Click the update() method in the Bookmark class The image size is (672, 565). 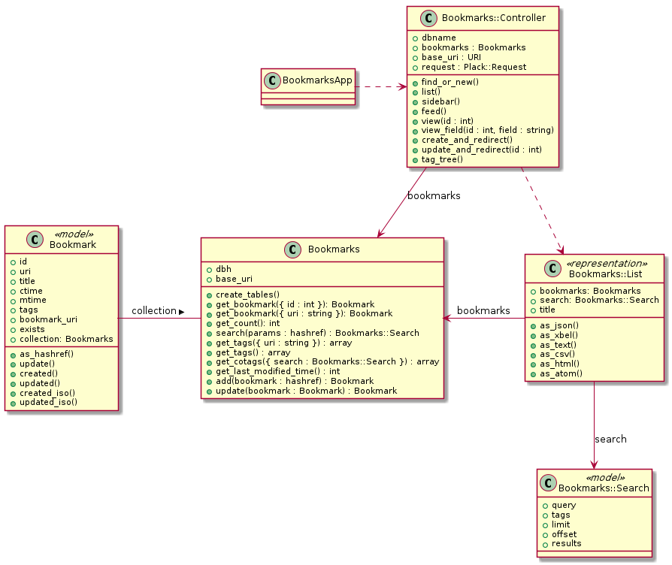[x=38, y=364]
